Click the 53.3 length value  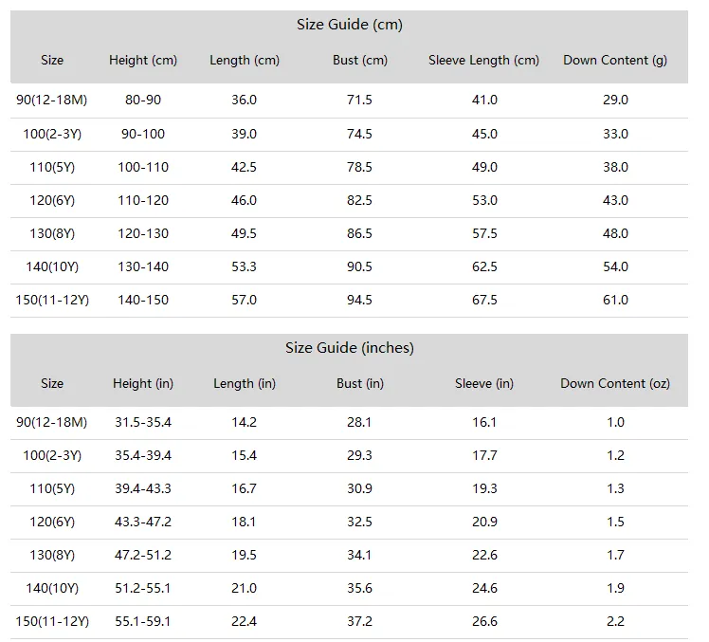244,266
